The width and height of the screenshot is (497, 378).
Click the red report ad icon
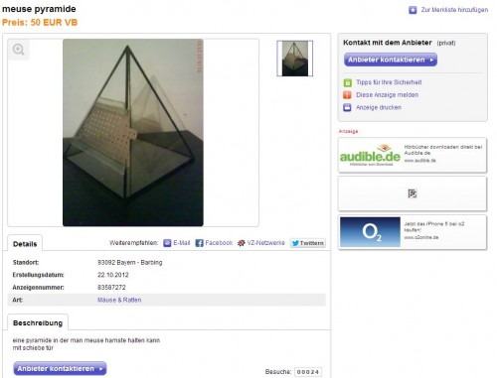click(347, 95)
